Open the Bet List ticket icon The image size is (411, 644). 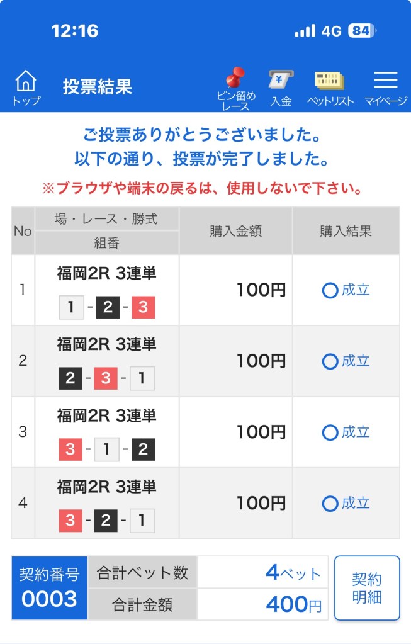pos(330,82)
